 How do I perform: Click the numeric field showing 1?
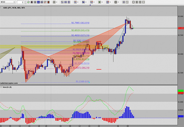pyautogui.click(x=20, y=2)
